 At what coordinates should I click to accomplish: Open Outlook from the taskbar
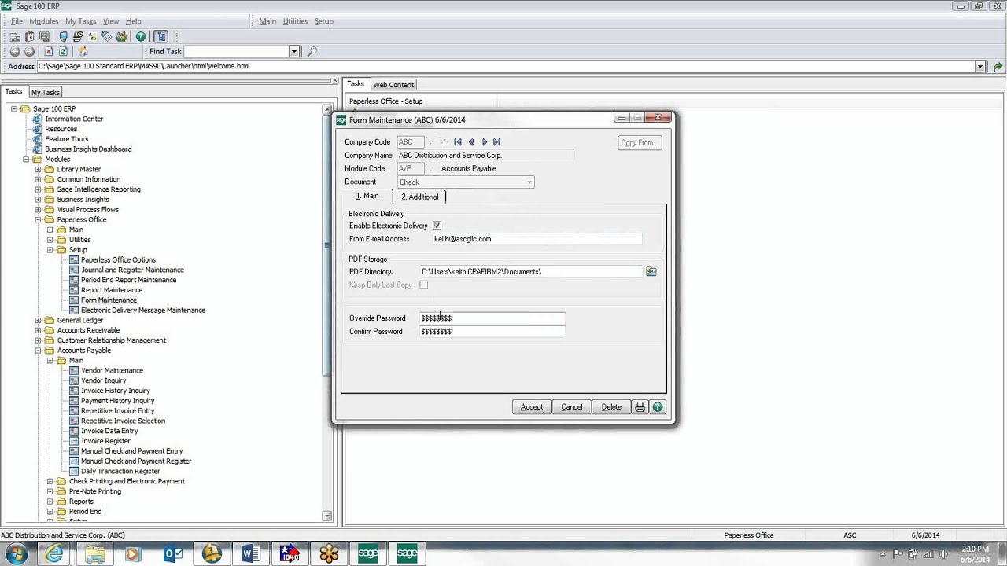[172, 554]
